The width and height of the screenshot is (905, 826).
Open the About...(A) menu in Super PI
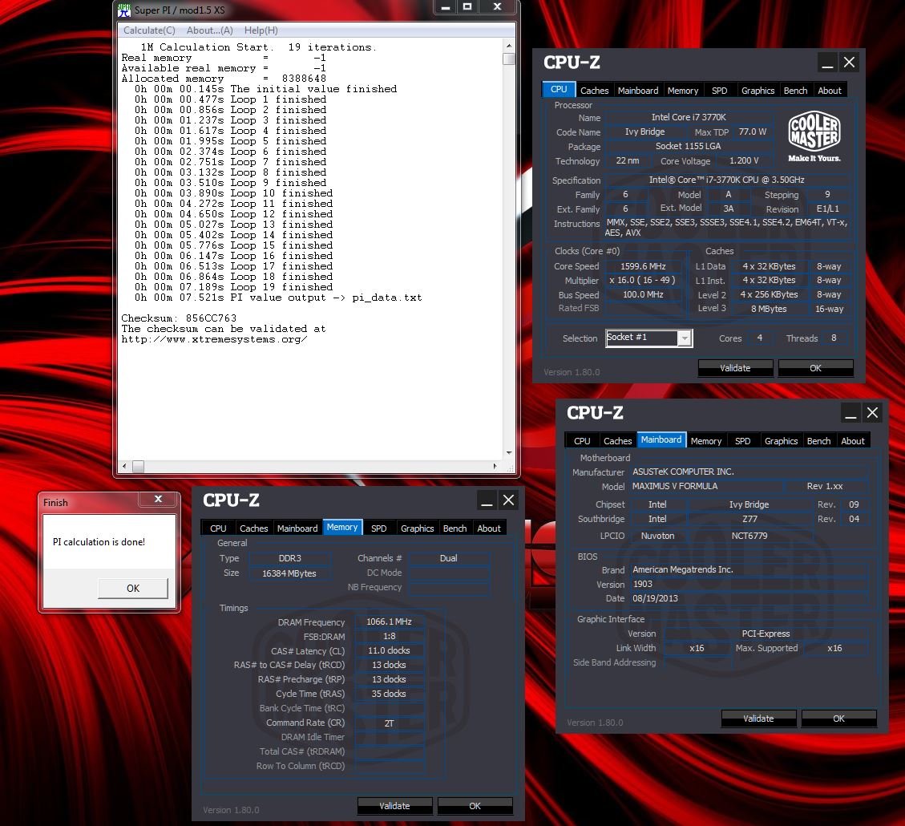click(209, 30)
